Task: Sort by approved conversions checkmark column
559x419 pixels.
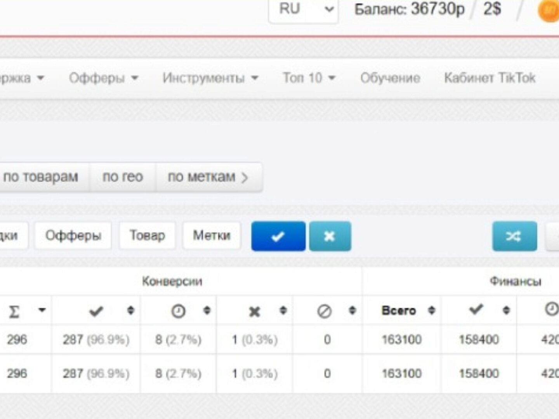Action: point(130,310)
